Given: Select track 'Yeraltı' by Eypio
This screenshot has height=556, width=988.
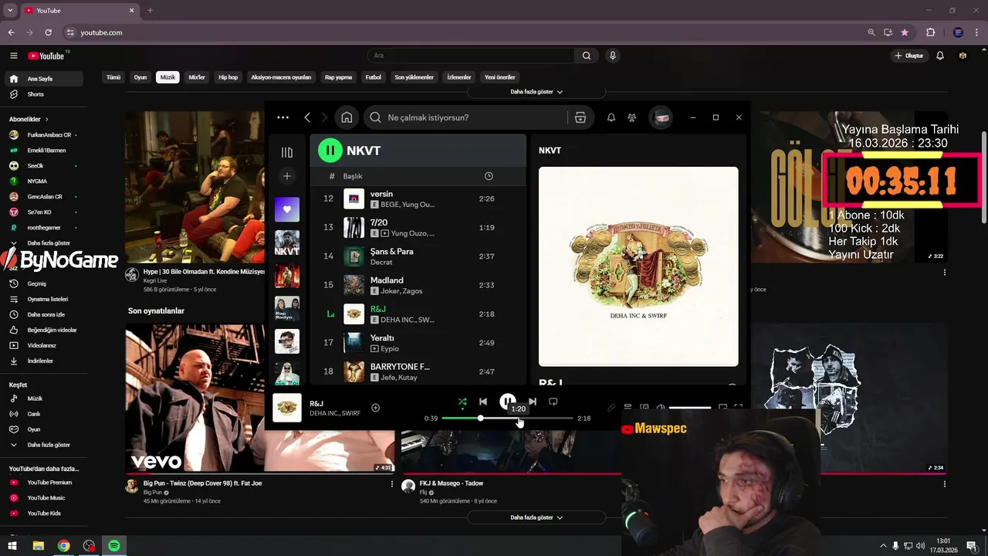Looking at the screenshot, I should coord(418,343).
